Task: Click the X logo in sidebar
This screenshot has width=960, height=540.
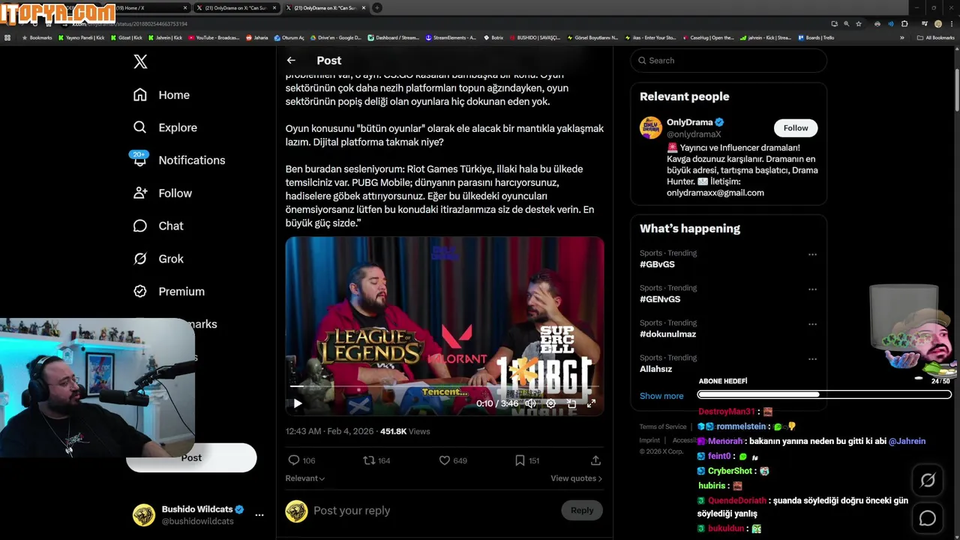Action: [x=140, y=61]
